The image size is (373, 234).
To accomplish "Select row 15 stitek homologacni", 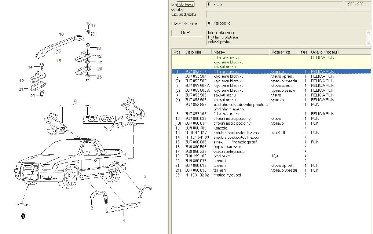I will click(271, 142).
